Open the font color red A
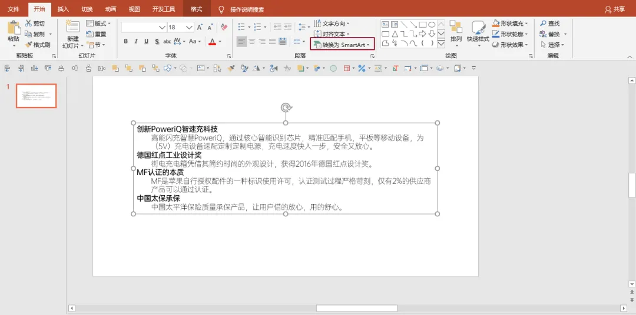 pyautogui.click(x=212, y=41)
